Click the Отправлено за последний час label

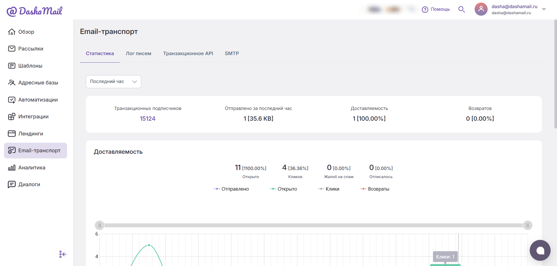(258, 108)
